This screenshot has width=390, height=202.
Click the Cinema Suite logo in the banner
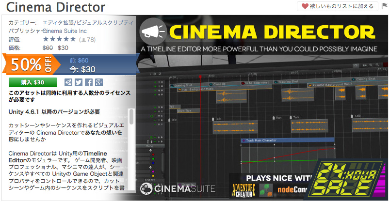pyautogui.click(x=178, y=189)
